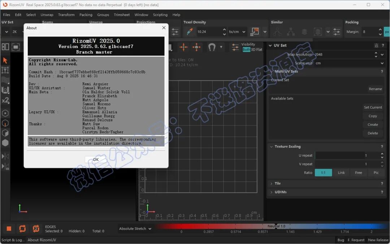Collapse the UV Set panel chevron
The height and width of the screenshot is (244, 390).
(270, 45)
